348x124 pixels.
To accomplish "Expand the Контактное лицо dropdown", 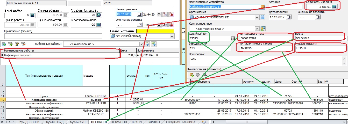I will (x=257, y=28).
